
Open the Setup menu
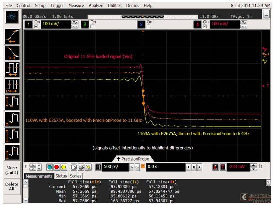click(x=40, y=6)
